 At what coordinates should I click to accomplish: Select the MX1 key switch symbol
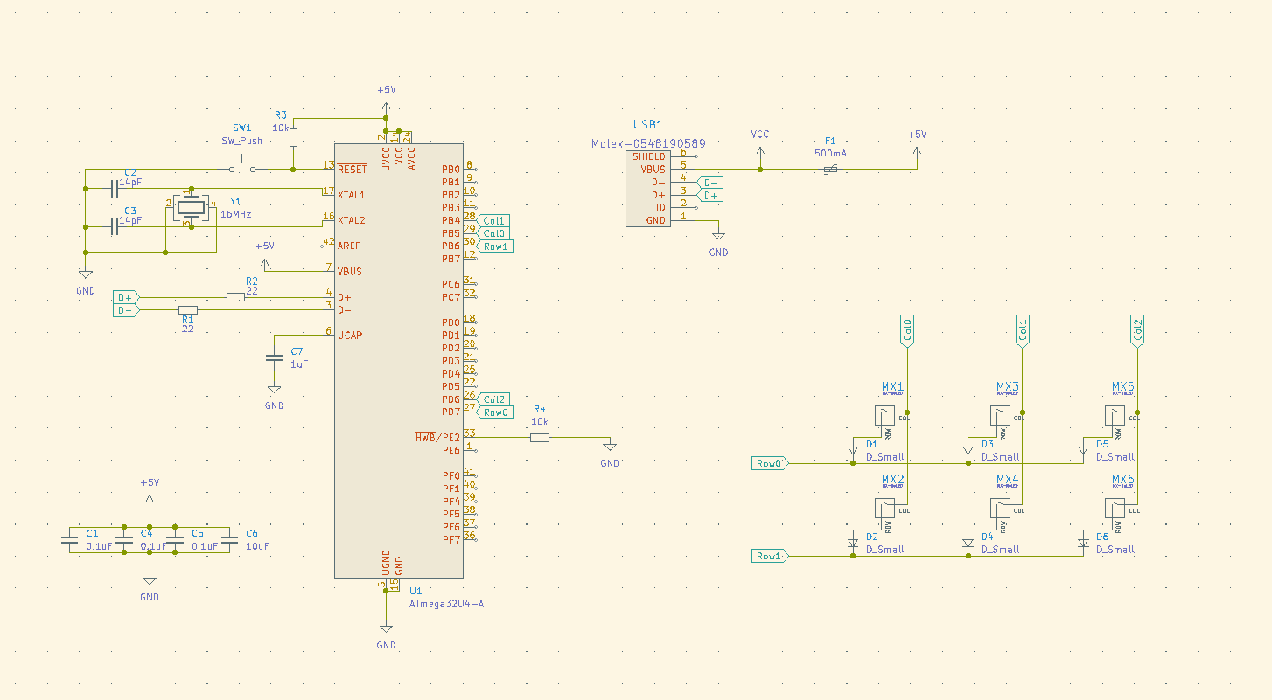click(x=884, y=416)
